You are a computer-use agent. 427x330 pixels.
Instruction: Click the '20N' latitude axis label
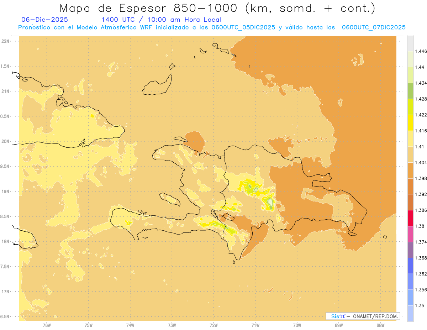tap(5, 141)
